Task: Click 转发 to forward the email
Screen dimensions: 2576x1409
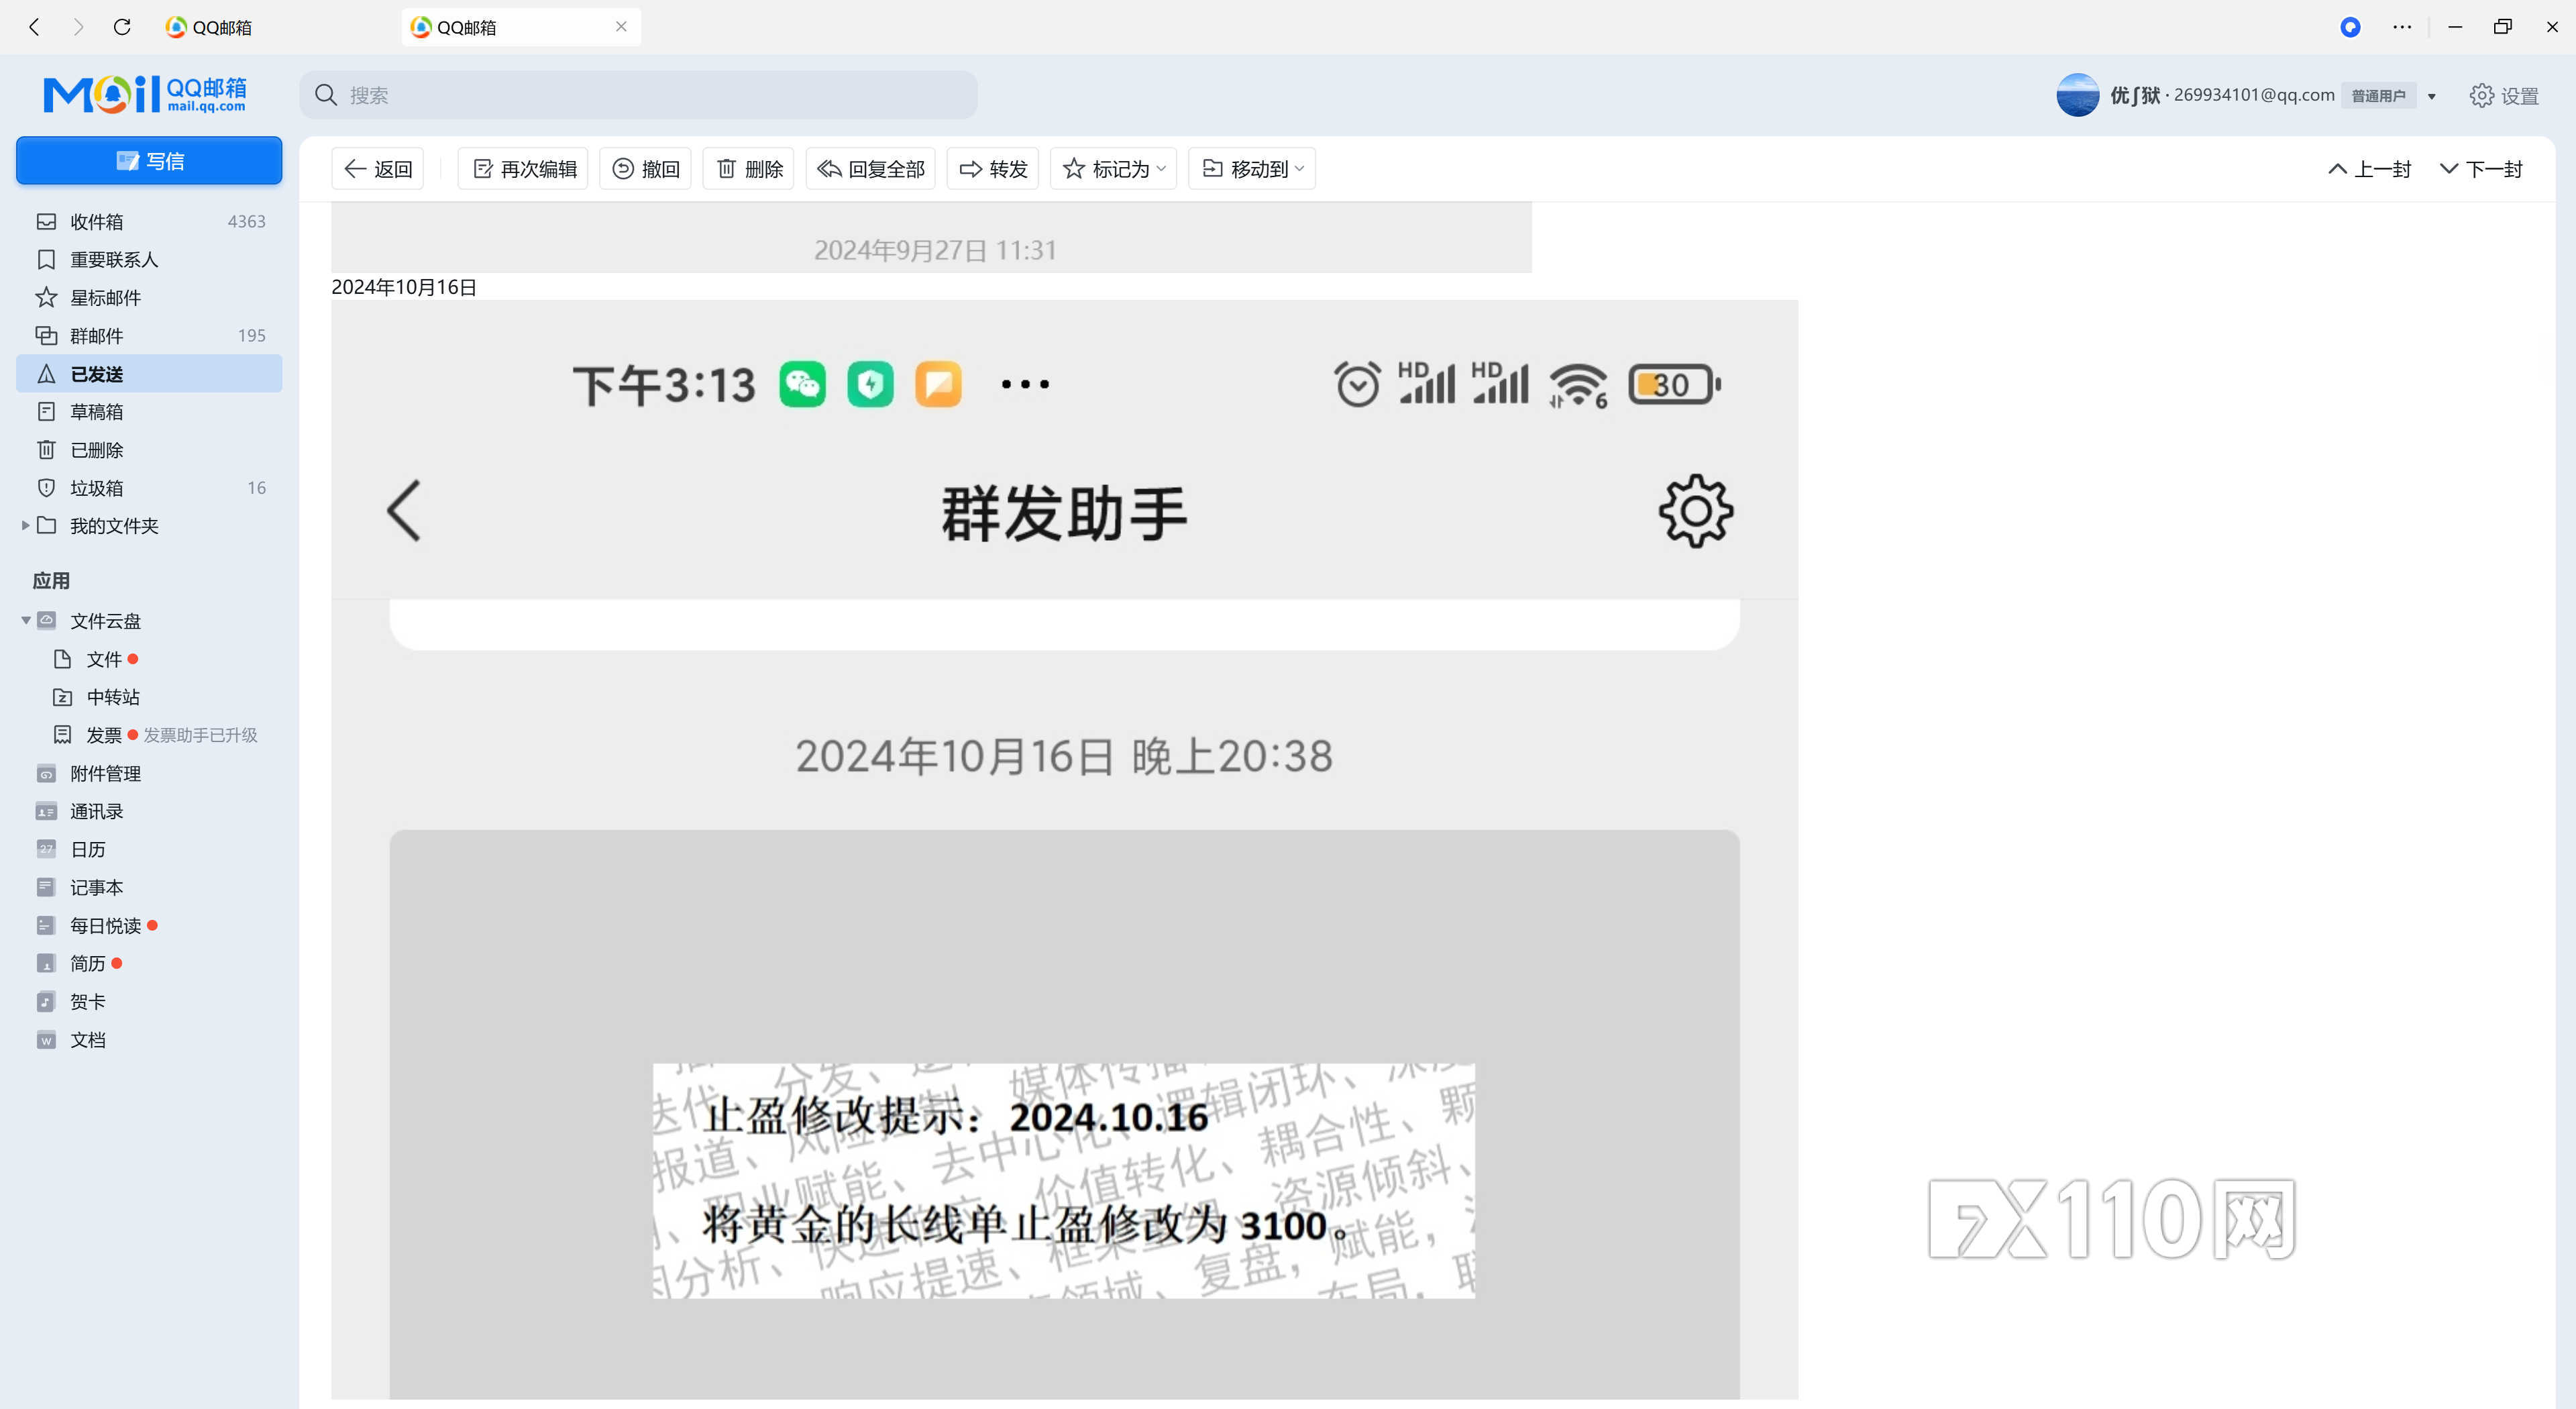Action: point(993,169)
